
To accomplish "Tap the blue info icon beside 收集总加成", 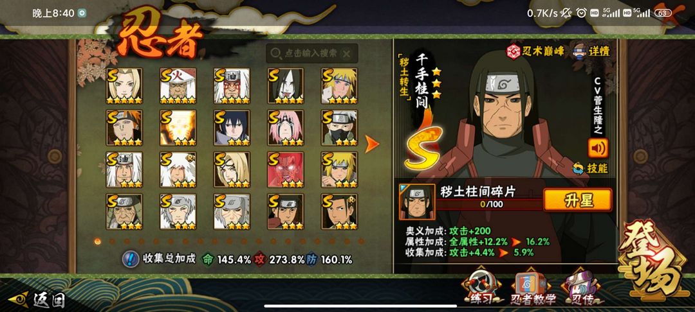I will coord(130,259).
